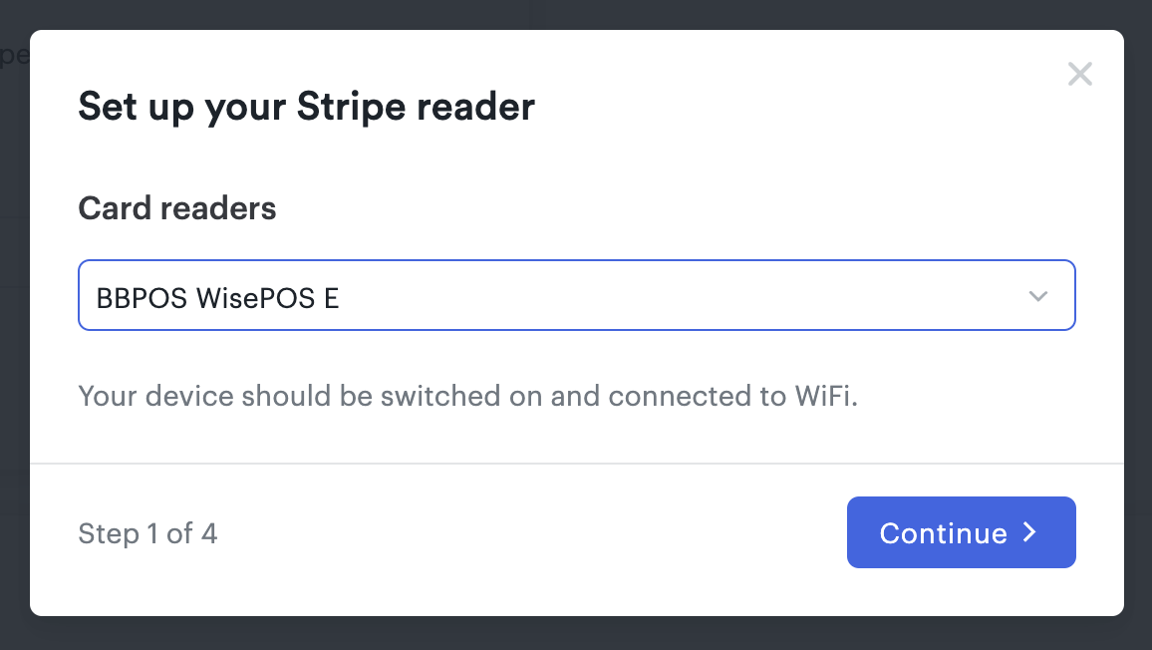Click the Card readers label

coord(177,208)
